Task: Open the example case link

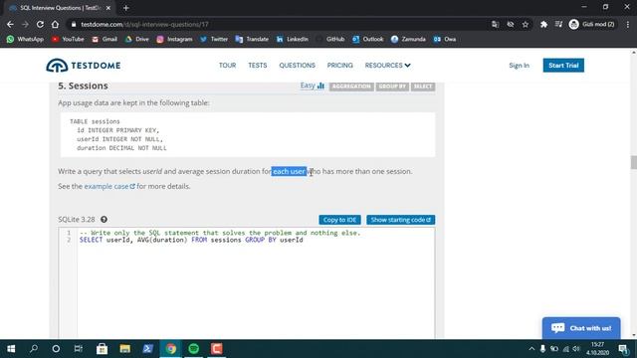Action: point(109,186)
